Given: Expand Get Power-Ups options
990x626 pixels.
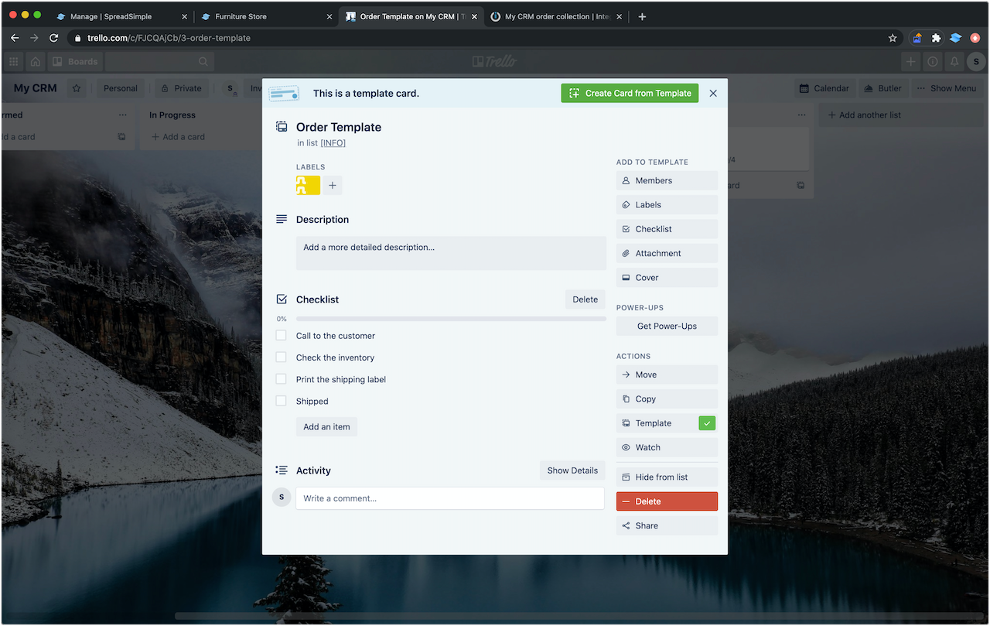Looking at the screenshot, I should pos(666,326).
